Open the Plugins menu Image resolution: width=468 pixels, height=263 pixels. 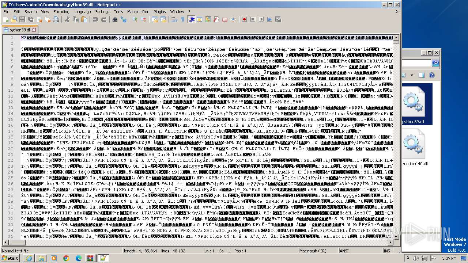point(159,12)
